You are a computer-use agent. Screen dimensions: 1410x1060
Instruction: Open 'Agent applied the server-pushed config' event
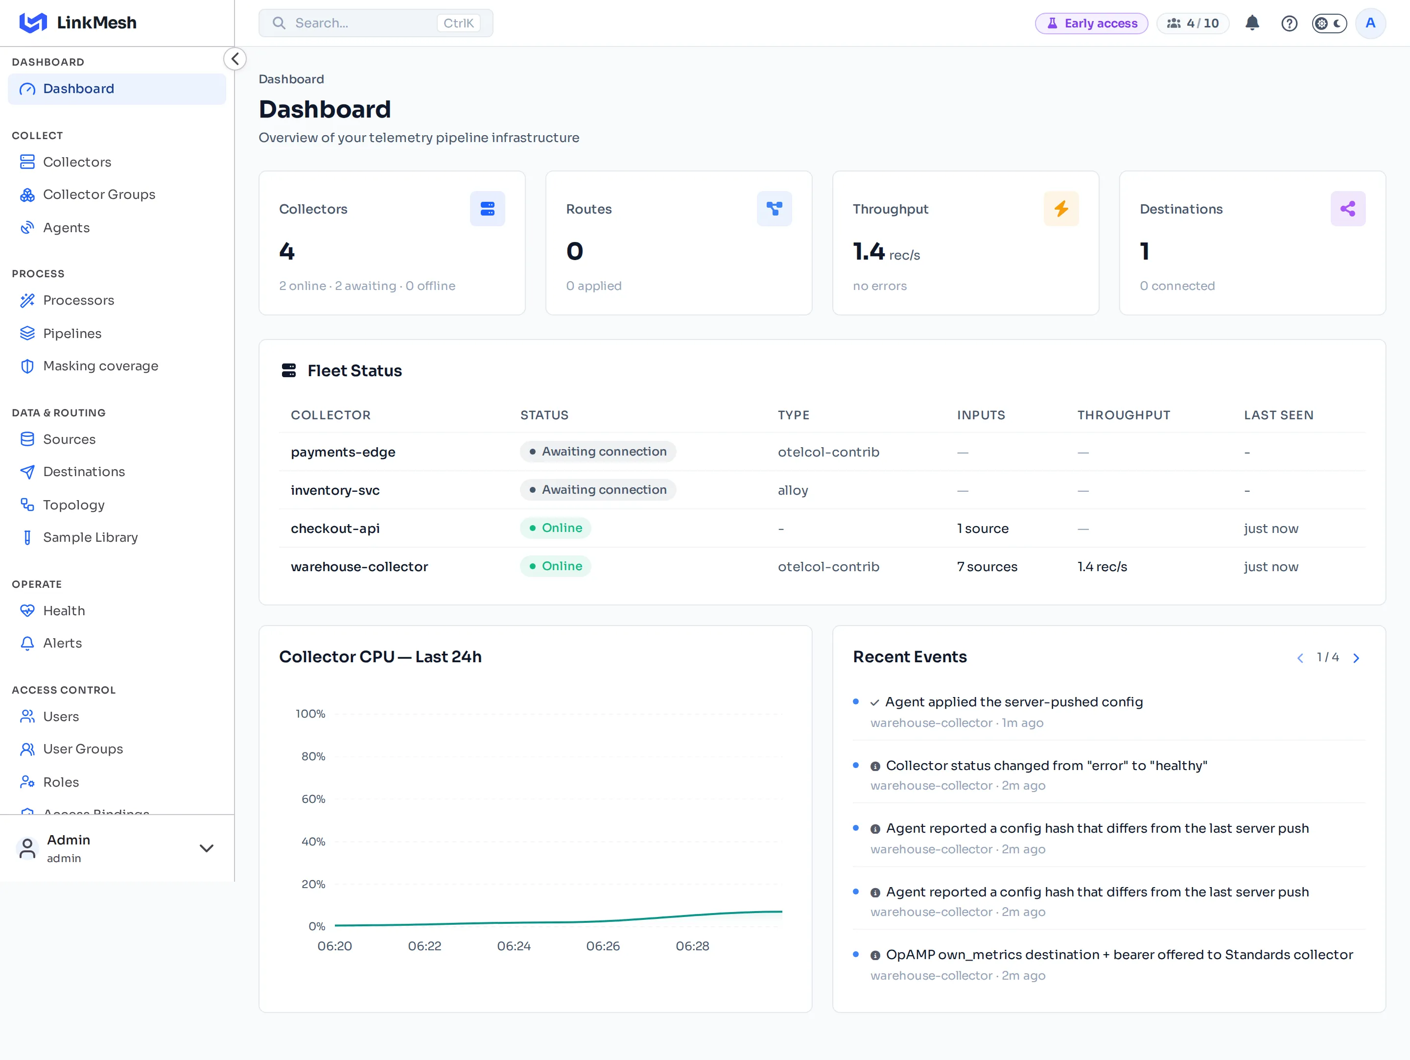coord(1109,712)
